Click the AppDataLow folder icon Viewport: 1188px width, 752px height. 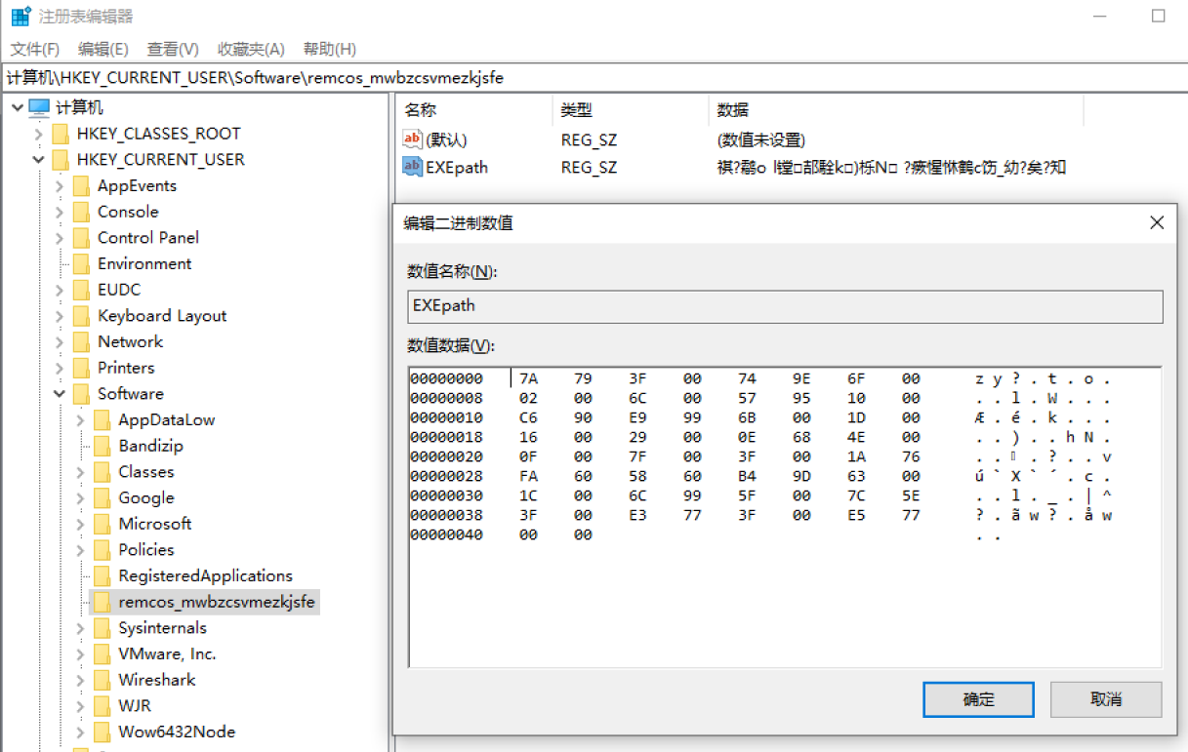102,420
